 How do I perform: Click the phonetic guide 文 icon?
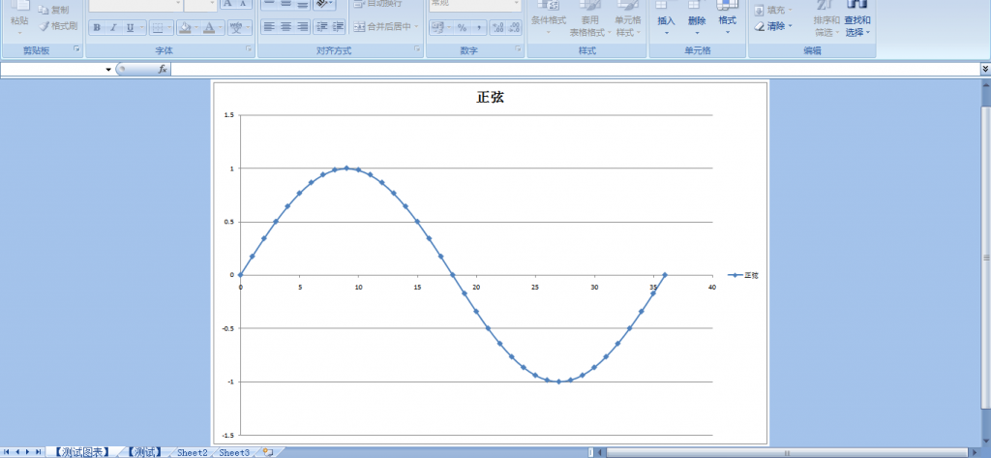pos(236,27)
